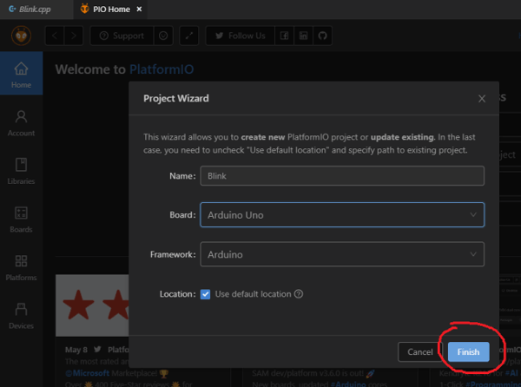Image resolution: width=521 pixels, height=387 pixels.
Task: Uncheck the Use default location checkbox
Action: click(206, 294)
